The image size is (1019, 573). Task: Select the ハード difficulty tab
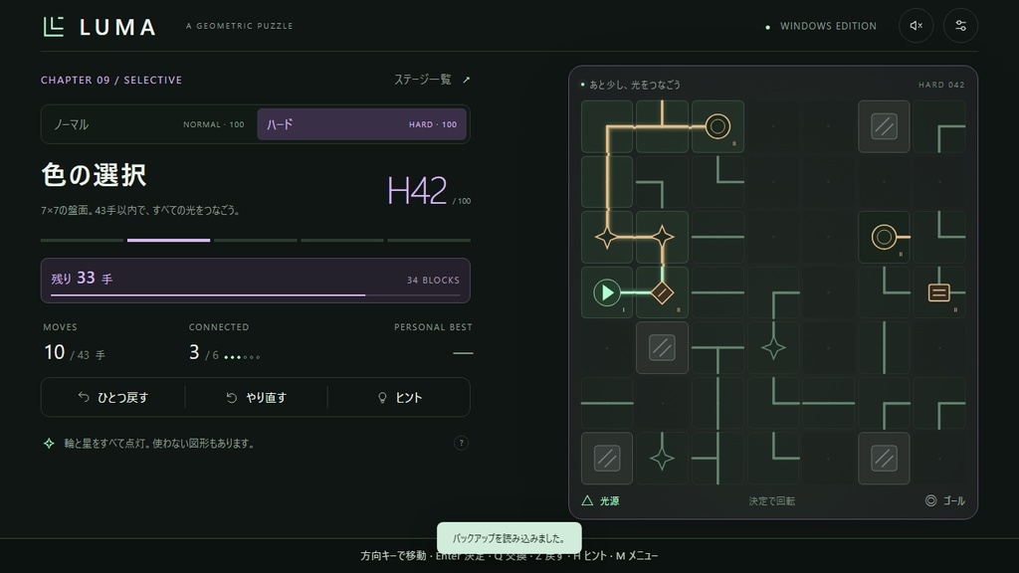[x=361, y=124]
